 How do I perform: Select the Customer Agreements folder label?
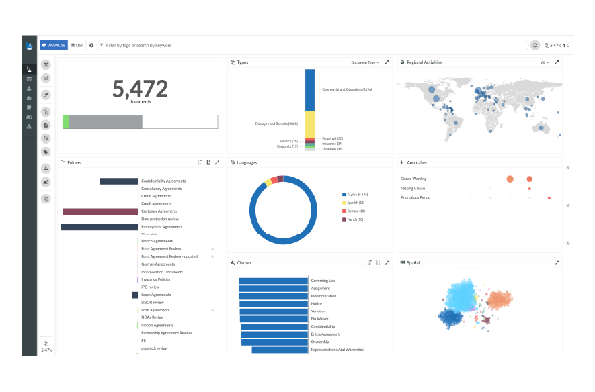[x=159, y=211]
